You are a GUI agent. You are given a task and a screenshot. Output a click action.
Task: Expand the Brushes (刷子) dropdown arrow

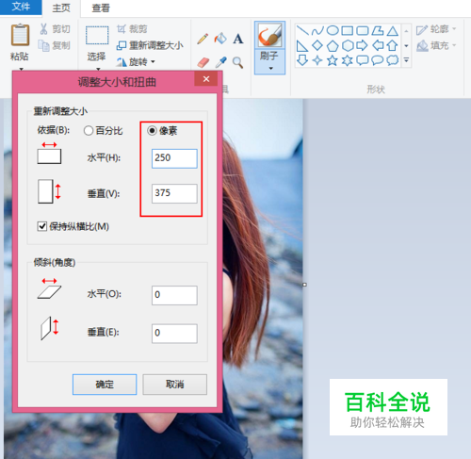pyautogui.click(x=270, y=68)
